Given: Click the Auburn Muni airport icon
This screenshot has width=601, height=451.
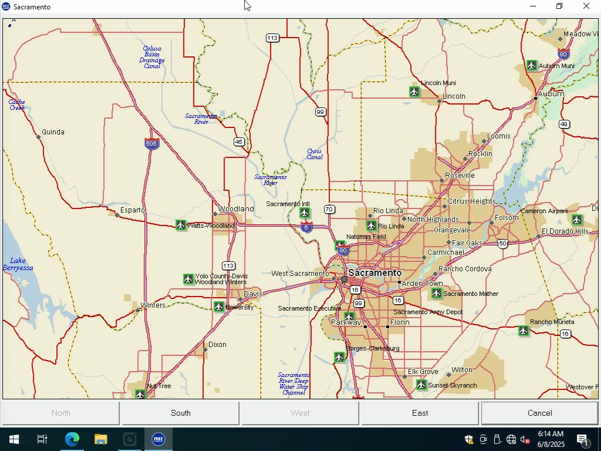Looking at the screenshot, I should tap(532, 65).
